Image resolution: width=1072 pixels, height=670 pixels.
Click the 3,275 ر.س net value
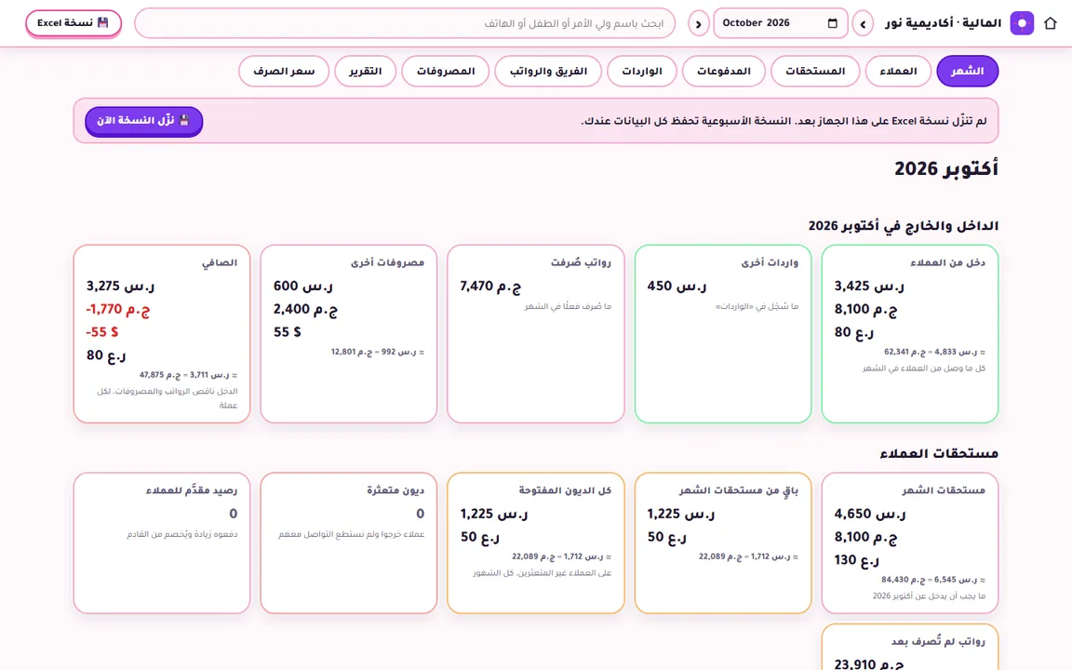tap(121, 286)
